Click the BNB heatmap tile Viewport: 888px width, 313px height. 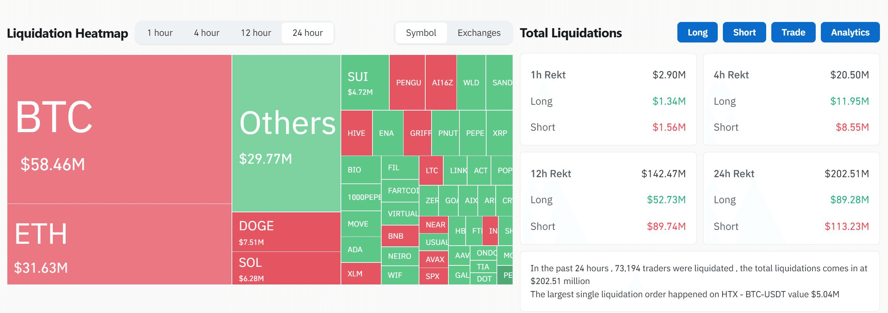(400, 236)
